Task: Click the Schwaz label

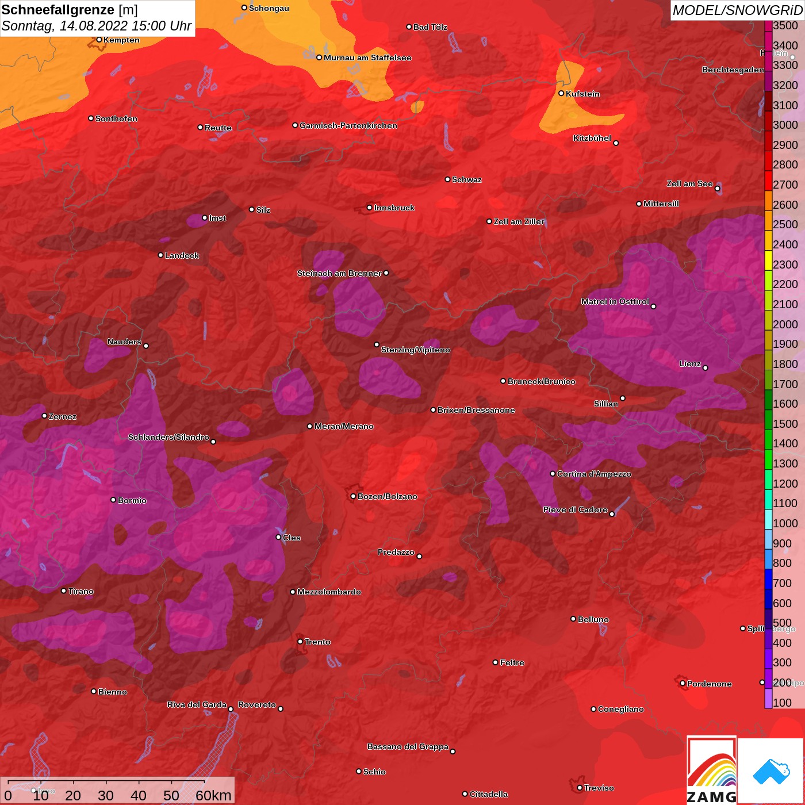Action: coord(467,179)
